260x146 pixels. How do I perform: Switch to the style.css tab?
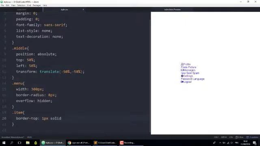tap(64, 10)
